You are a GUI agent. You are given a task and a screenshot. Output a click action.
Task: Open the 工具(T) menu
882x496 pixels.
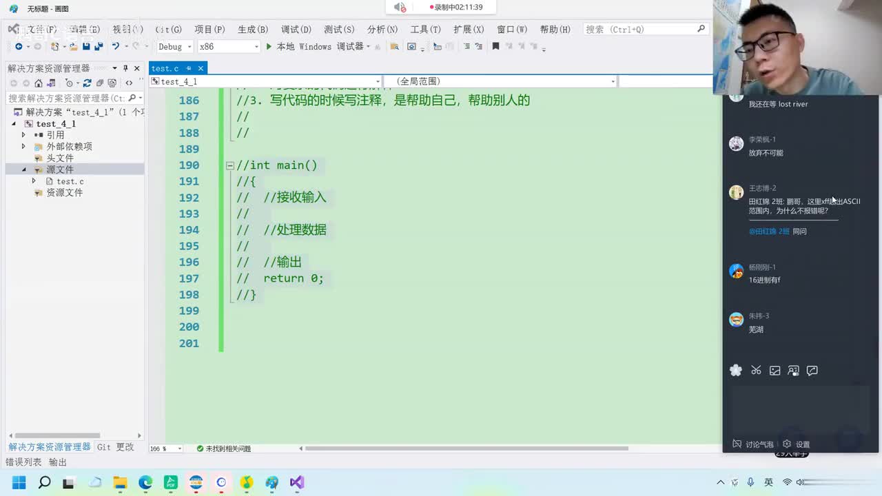425,30
